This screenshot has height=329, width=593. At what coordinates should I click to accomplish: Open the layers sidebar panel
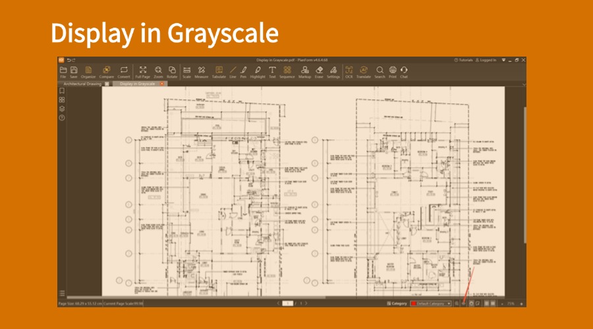pyautogui.click(x=62, y=109)
